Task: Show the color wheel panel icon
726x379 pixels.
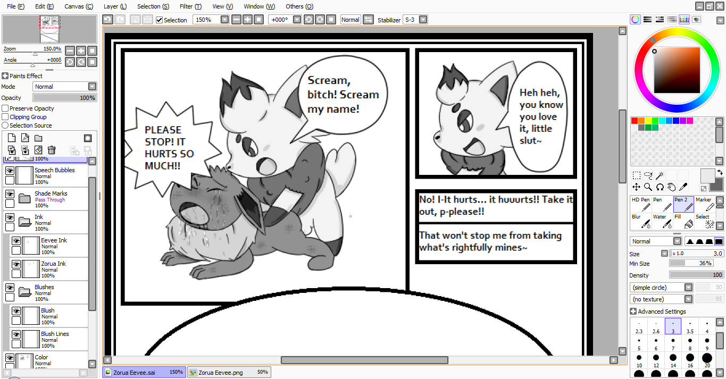Action: pos(636,20)
